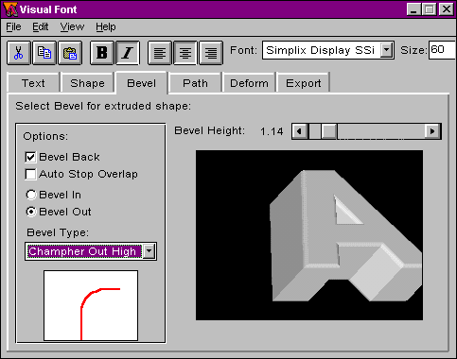Switch to the Deform tab
The height and width of the screenshot is (359, 457).
click(249, 83)
